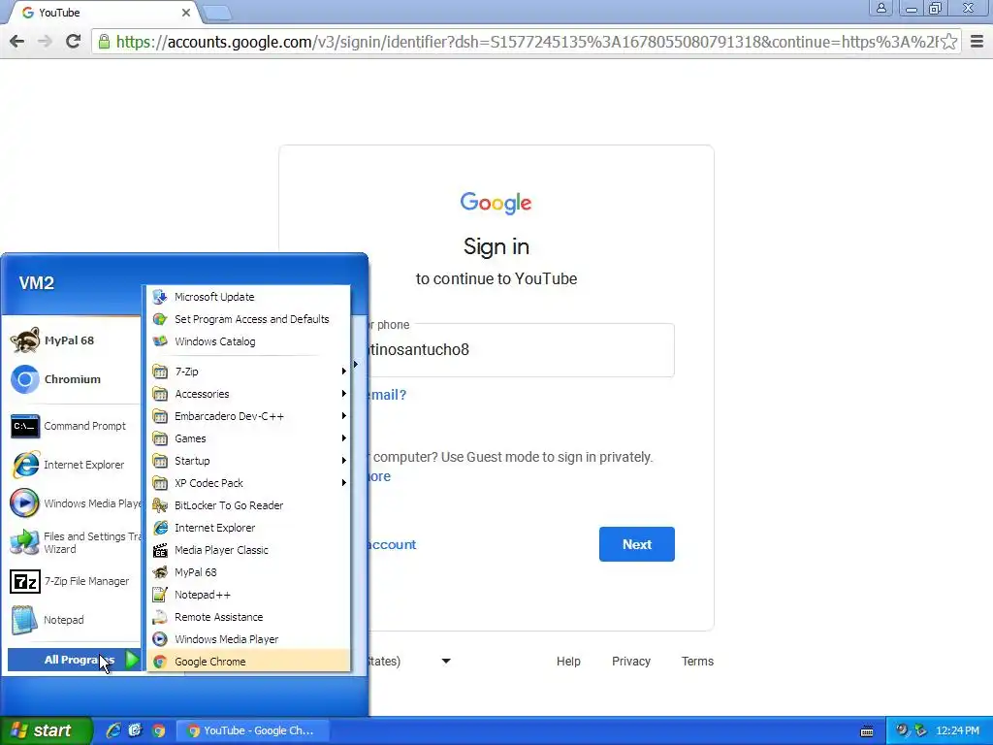Open Windows Media Player in Start menu left pane
This screenshot has height=745, width=993.
coord(74,503)
